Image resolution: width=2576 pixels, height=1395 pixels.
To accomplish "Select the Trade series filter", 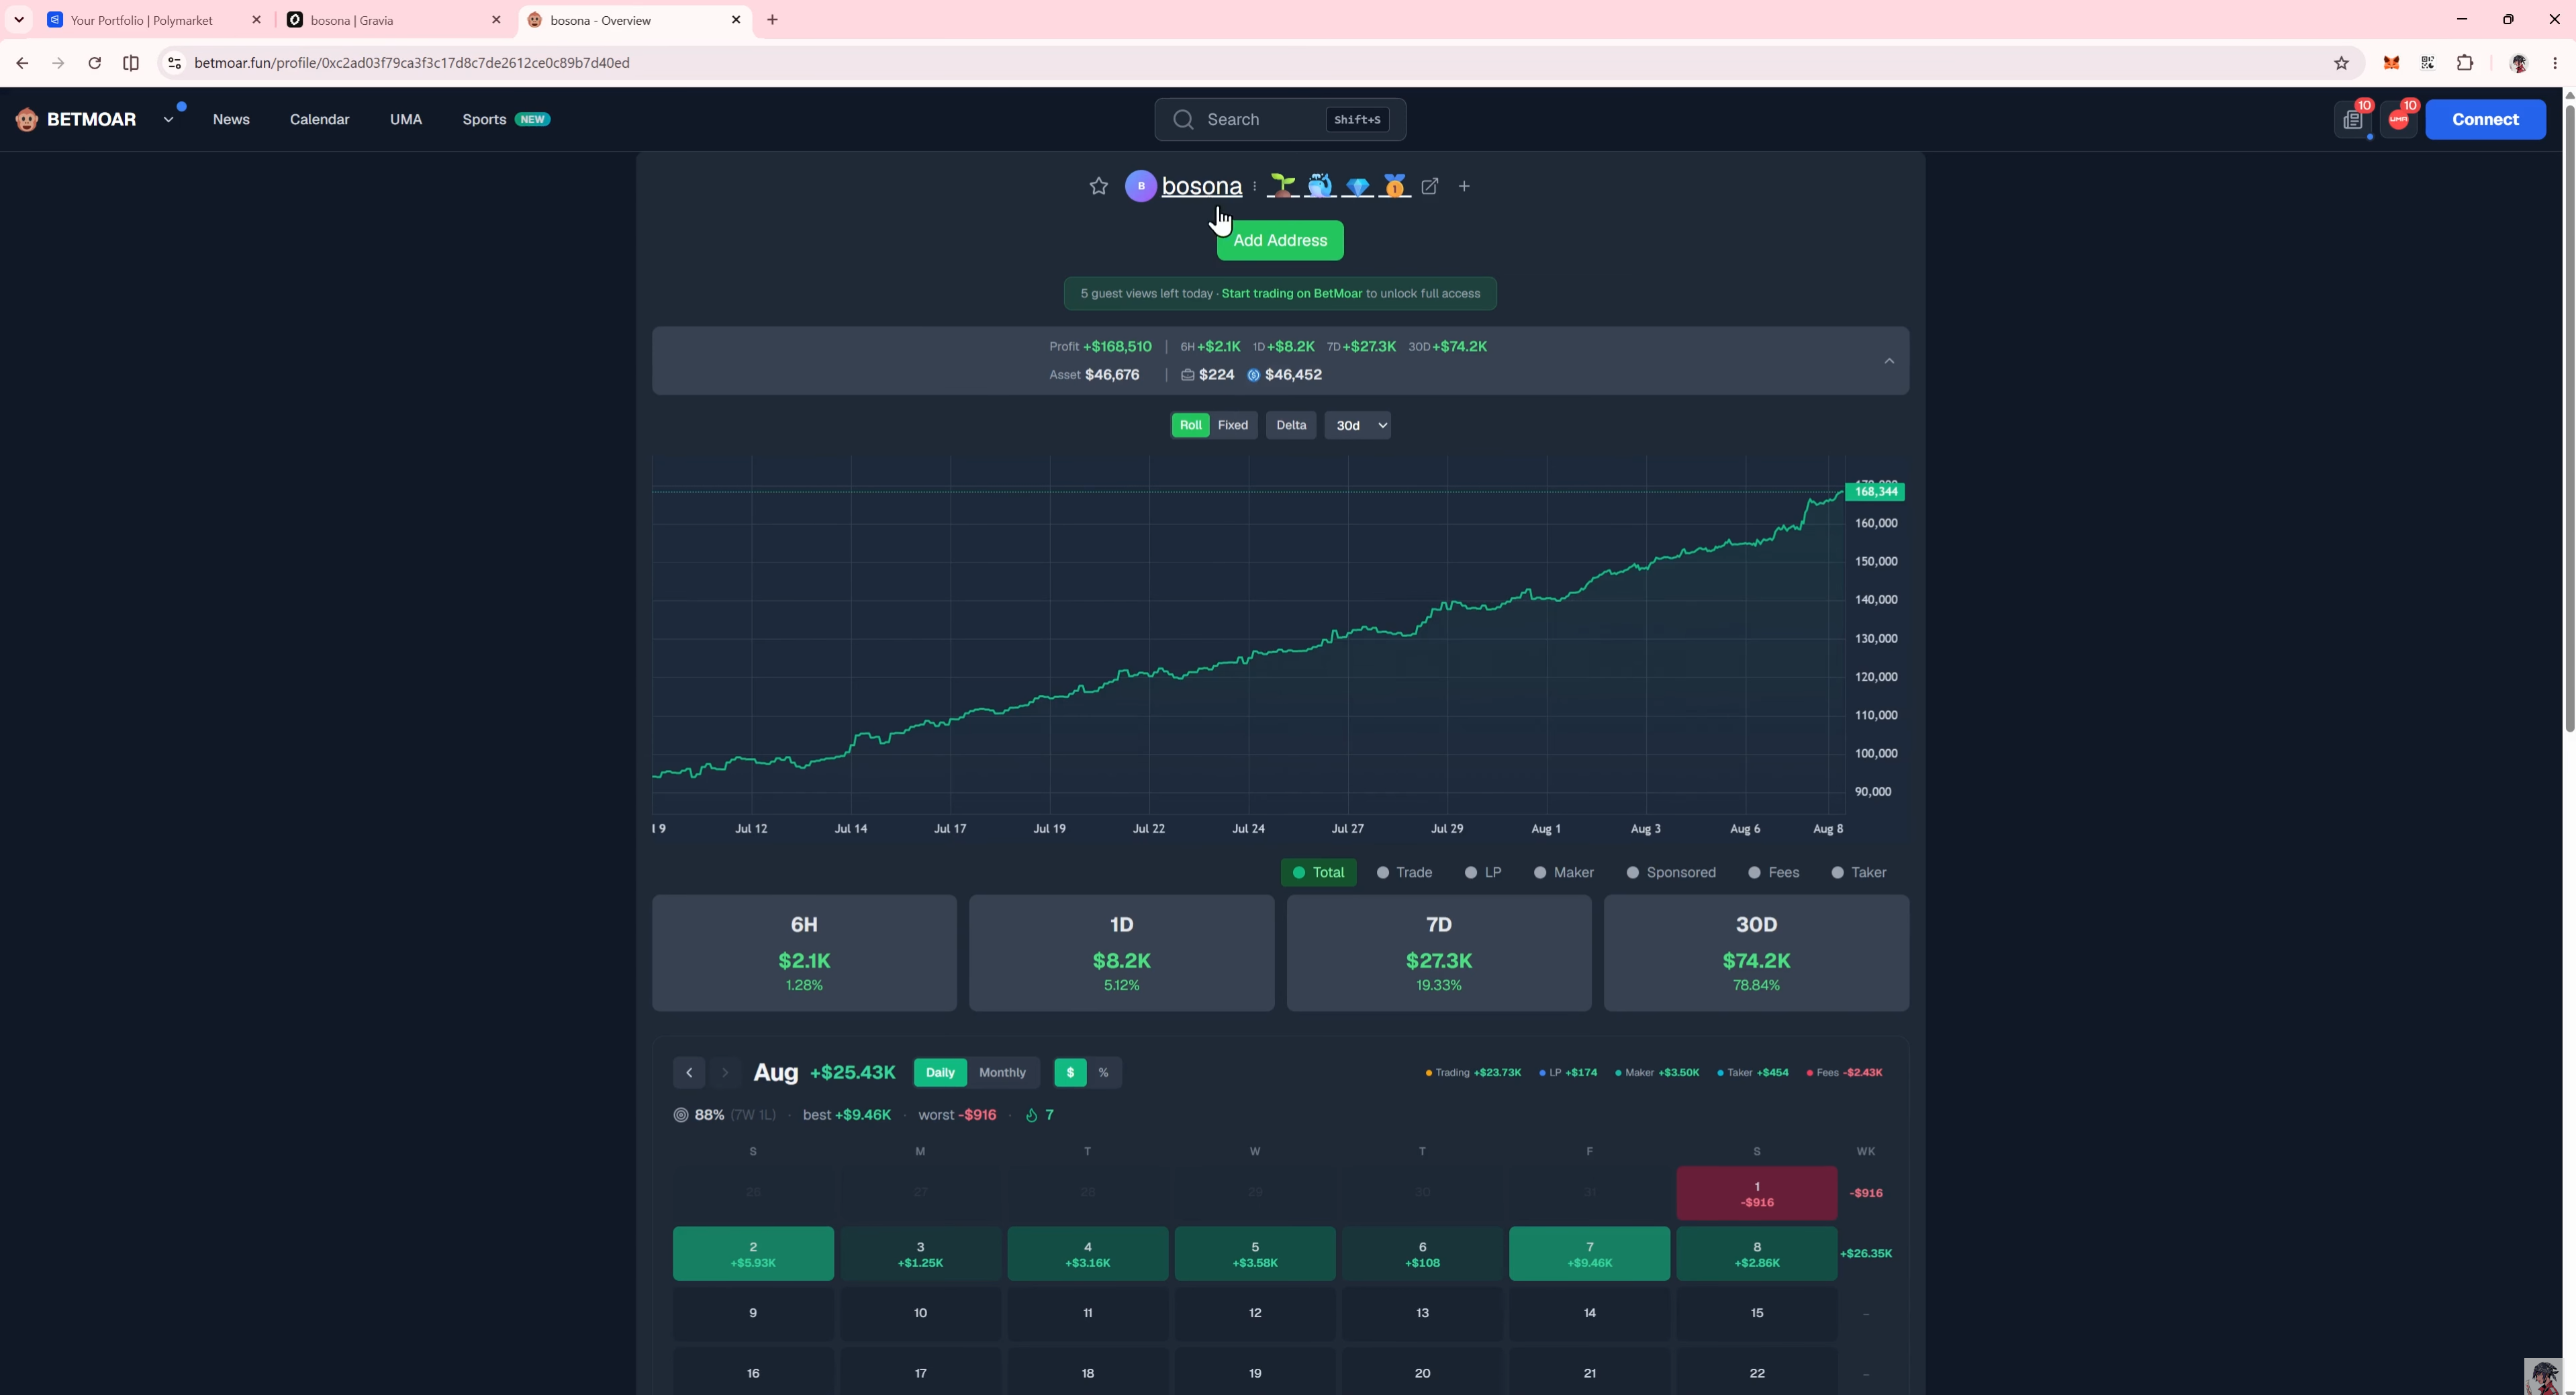I will click(x=1404, y=872).
